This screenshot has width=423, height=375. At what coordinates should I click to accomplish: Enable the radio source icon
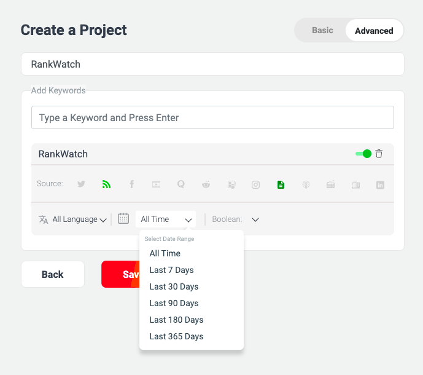(330, 184)
